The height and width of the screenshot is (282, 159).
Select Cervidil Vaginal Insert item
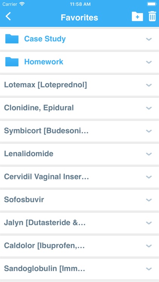[79, 177]
